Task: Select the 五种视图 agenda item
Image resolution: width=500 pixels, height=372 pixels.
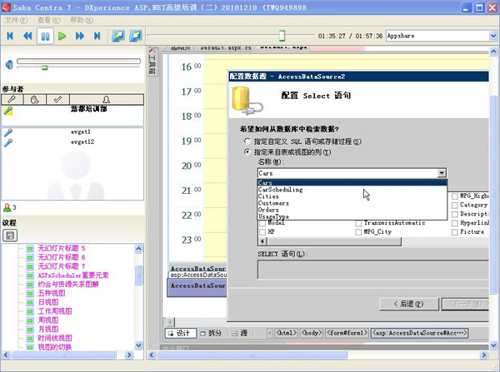Action: pyautogui.click(x=52, y=292)
